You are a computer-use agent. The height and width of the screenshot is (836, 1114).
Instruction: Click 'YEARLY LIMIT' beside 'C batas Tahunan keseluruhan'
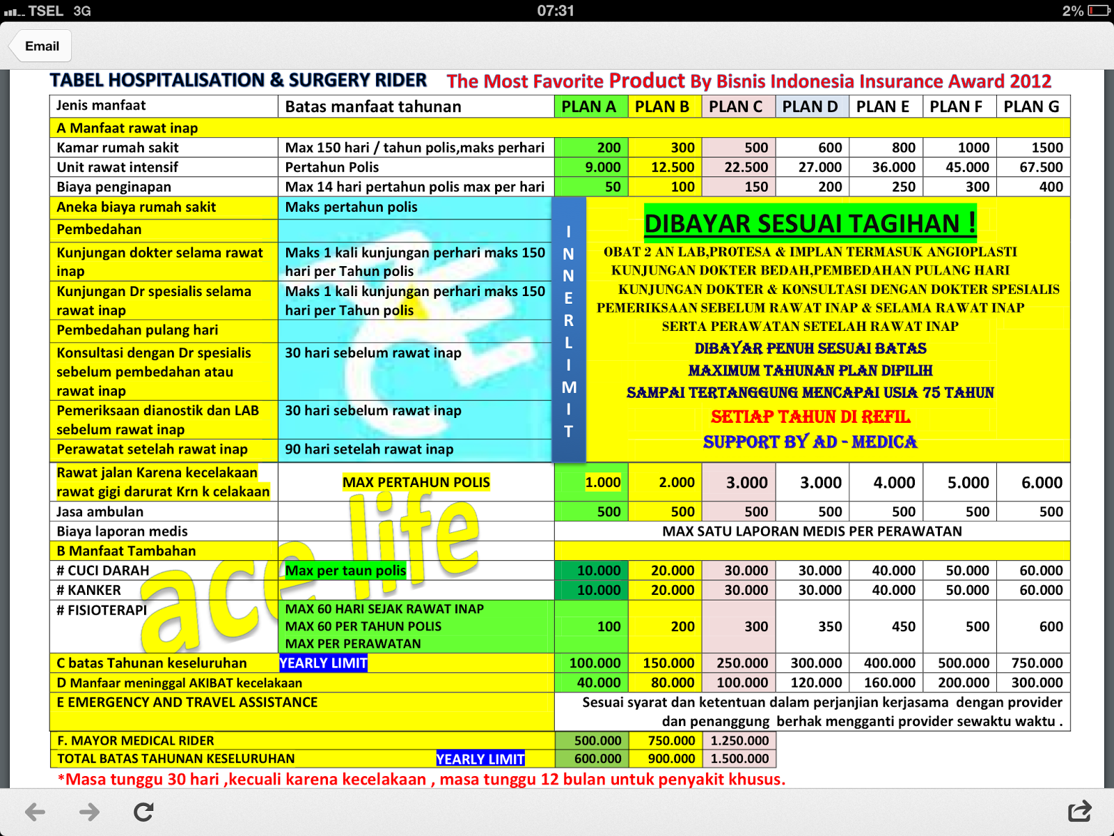tap(323, 663)
